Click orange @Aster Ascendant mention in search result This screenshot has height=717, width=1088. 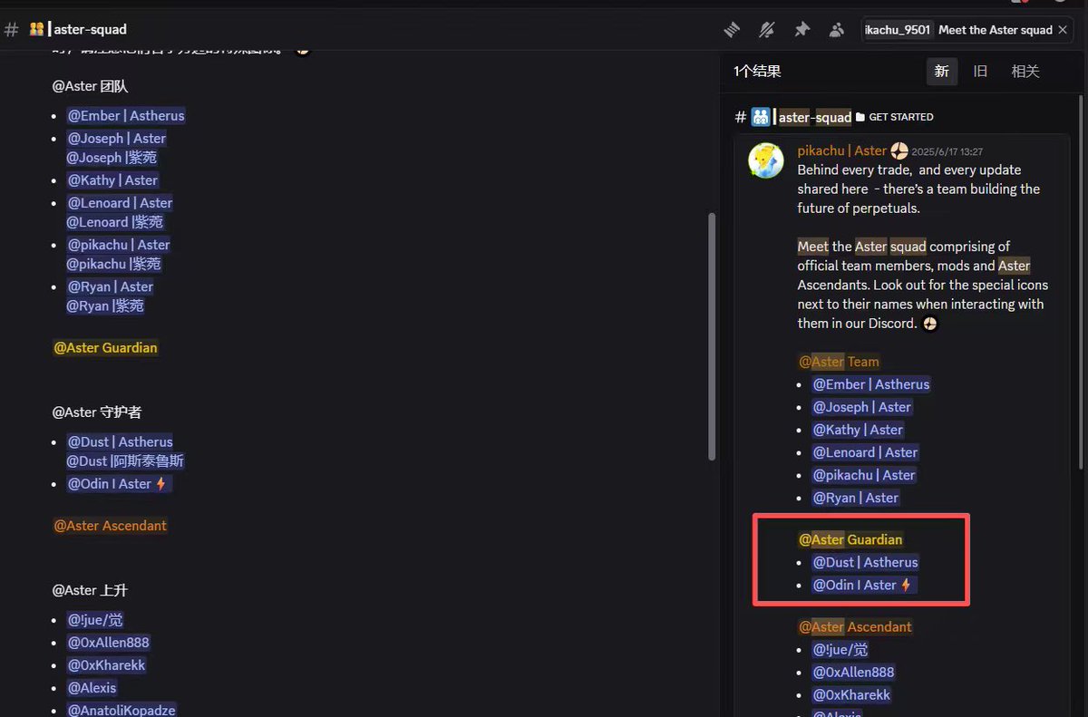[x=855, y=626]
